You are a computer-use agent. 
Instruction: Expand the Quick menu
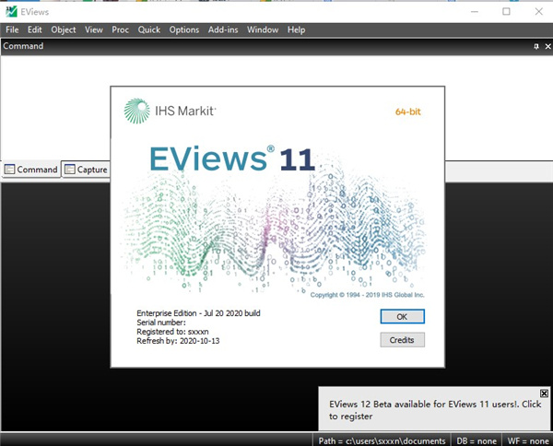[x=148, y=29]
